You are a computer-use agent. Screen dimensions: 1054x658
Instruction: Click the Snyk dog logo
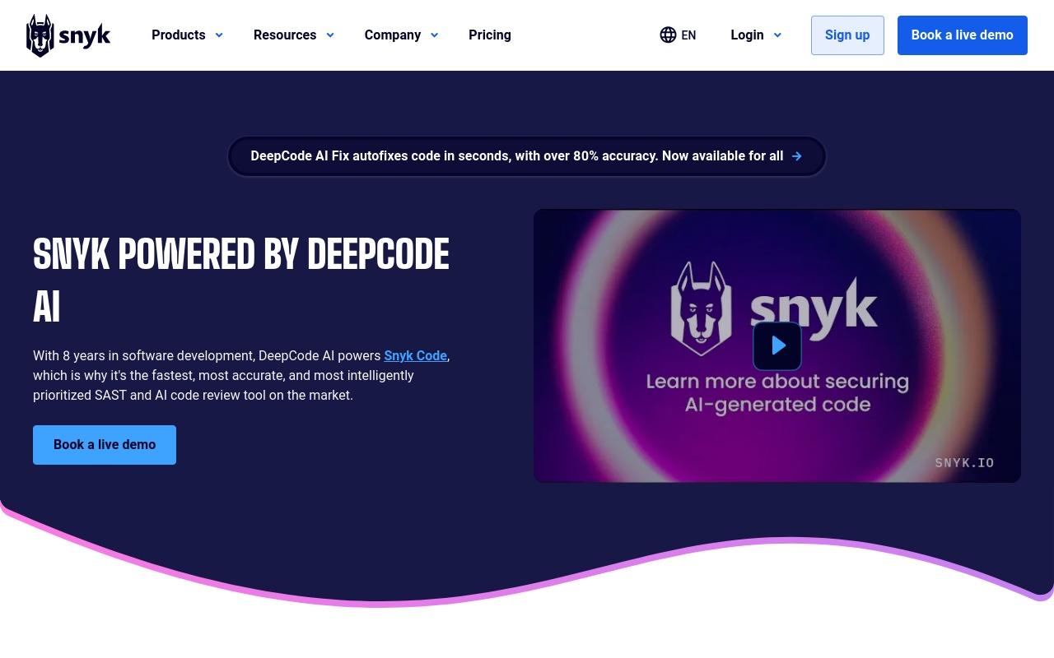pos(40,35)
